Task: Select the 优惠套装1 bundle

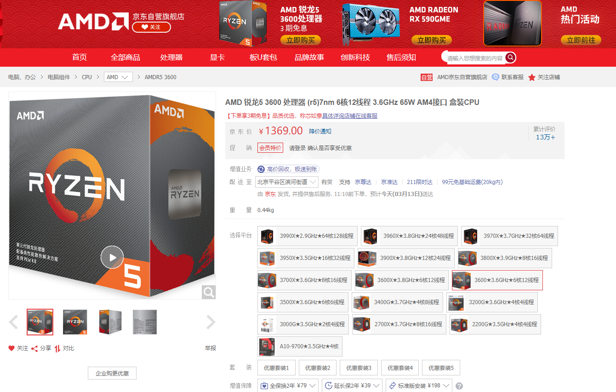Action: 276,368
